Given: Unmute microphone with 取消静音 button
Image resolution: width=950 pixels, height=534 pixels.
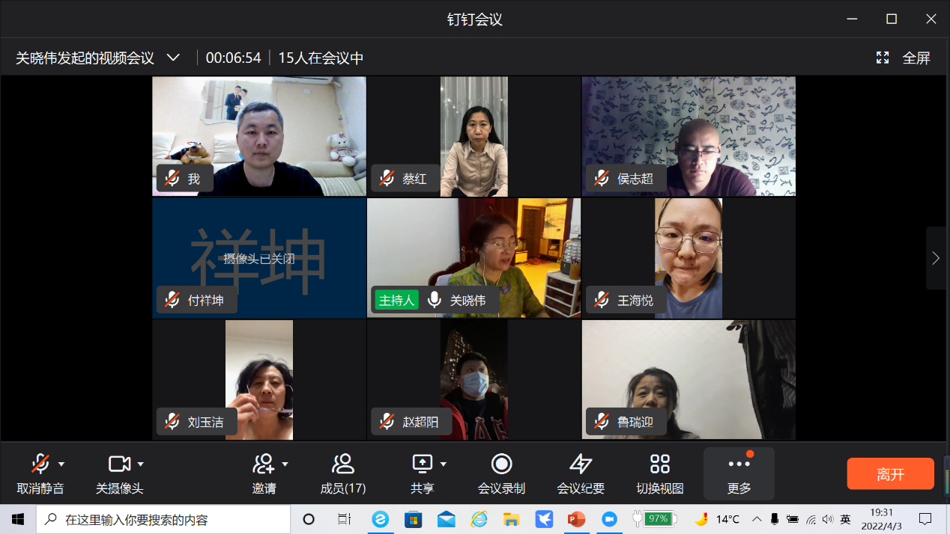Looking at the screenshot, I should 40,474.
